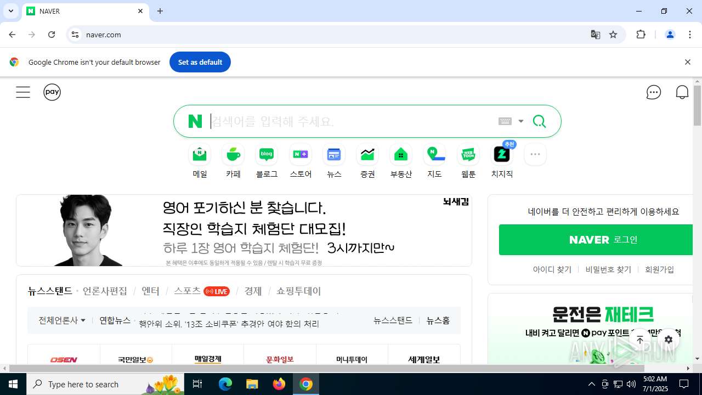Open 아이디 찾기 link
The height and width of the screenshot is (395, 702).
tap(552, 269)
